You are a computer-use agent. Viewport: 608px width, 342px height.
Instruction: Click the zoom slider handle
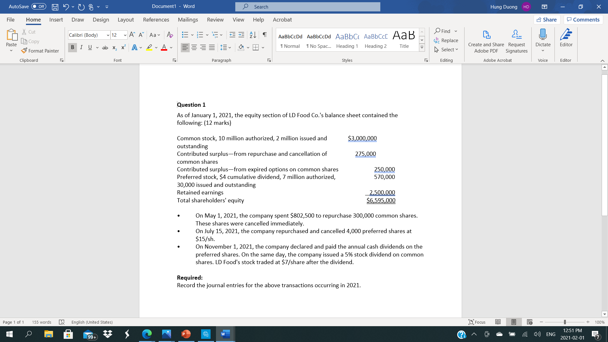point(565,322)
